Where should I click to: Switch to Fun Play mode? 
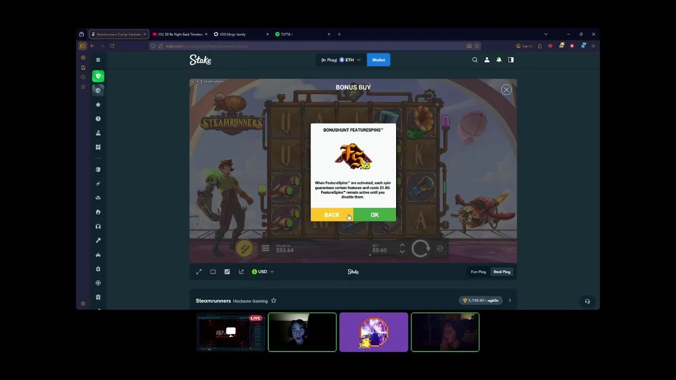point(478,272)
